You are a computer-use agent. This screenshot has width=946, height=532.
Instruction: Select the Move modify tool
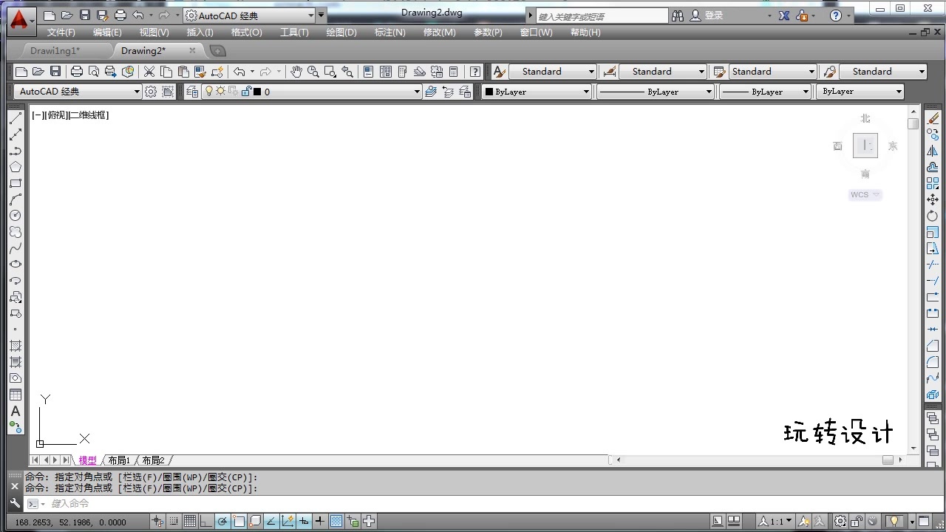click(x=933, y=199)
